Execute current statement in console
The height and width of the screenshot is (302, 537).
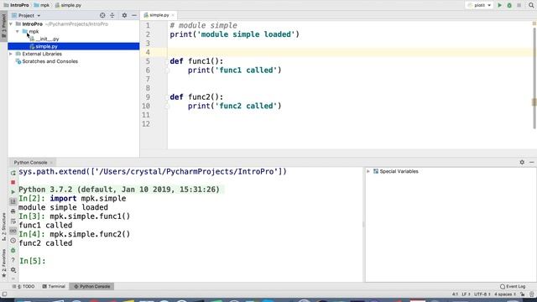tap(13, 192)
